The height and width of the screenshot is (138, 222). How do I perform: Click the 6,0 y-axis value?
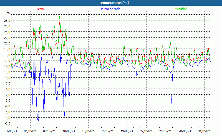pos(8,83)
